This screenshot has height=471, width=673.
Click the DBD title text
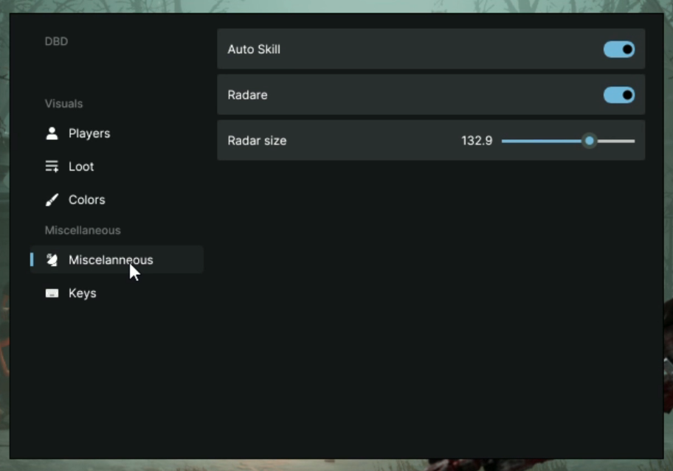coord(56,41)
